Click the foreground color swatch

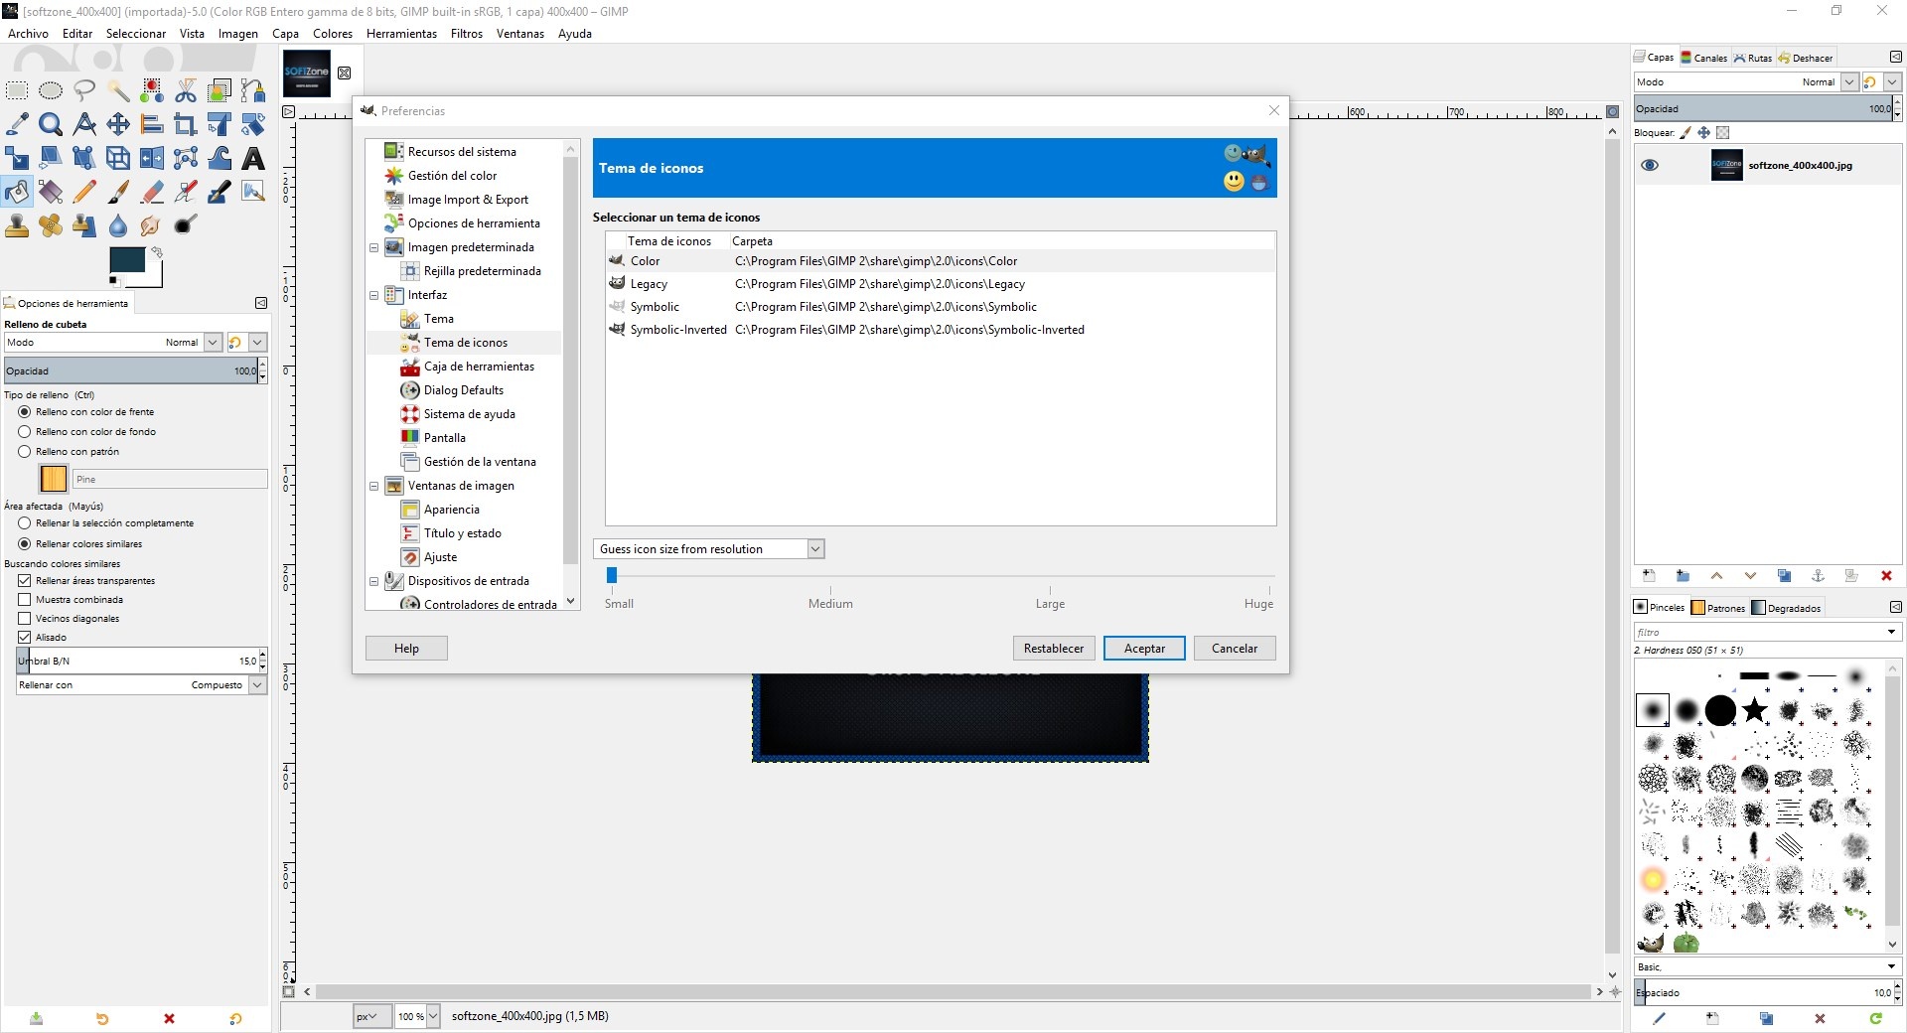tap(126, 260)
